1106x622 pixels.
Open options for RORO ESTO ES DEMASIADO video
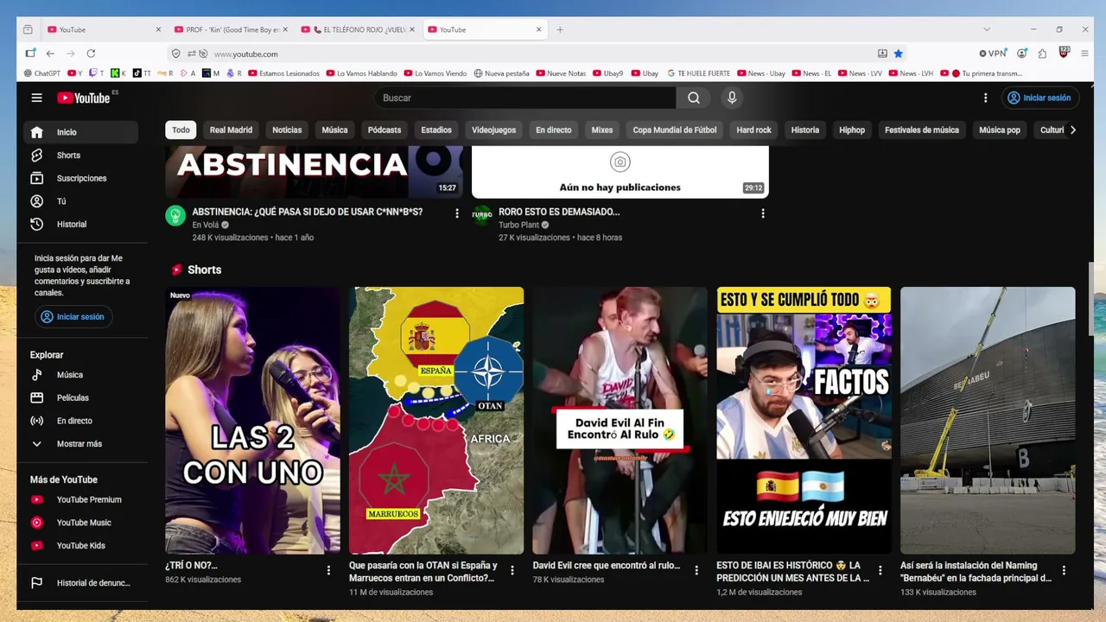coord(763,213)
